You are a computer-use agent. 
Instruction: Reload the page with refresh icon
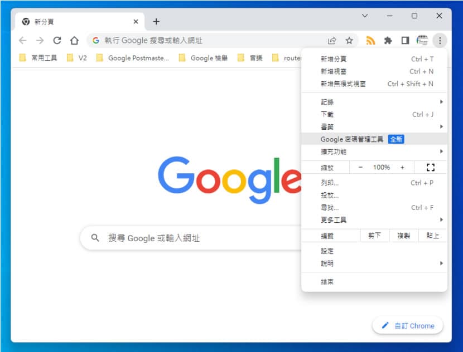pos(57,41)
